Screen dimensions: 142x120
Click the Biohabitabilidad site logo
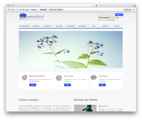pos(32,17)
